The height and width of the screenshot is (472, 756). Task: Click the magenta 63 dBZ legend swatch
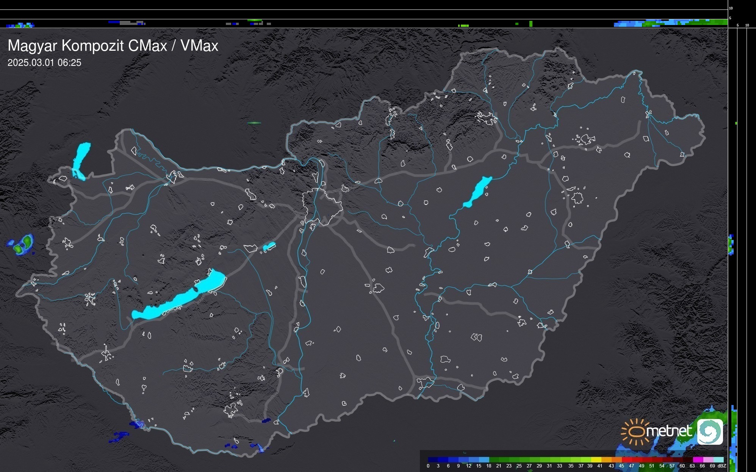pos(698,460)
